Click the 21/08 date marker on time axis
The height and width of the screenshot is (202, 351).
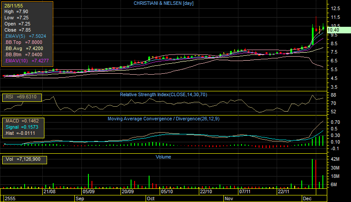point(49,191)
